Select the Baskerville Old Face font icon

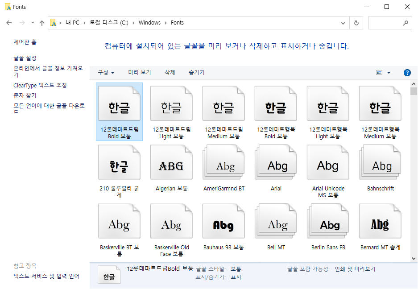(x=171, y=221)
